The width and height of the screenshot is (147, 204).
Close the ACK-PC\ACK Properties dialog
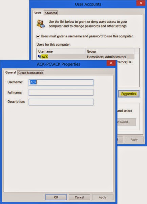coord(111,63)
